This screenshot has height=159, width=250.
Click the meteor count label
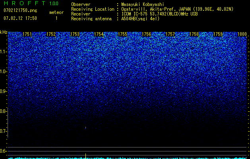click(56, 12)
